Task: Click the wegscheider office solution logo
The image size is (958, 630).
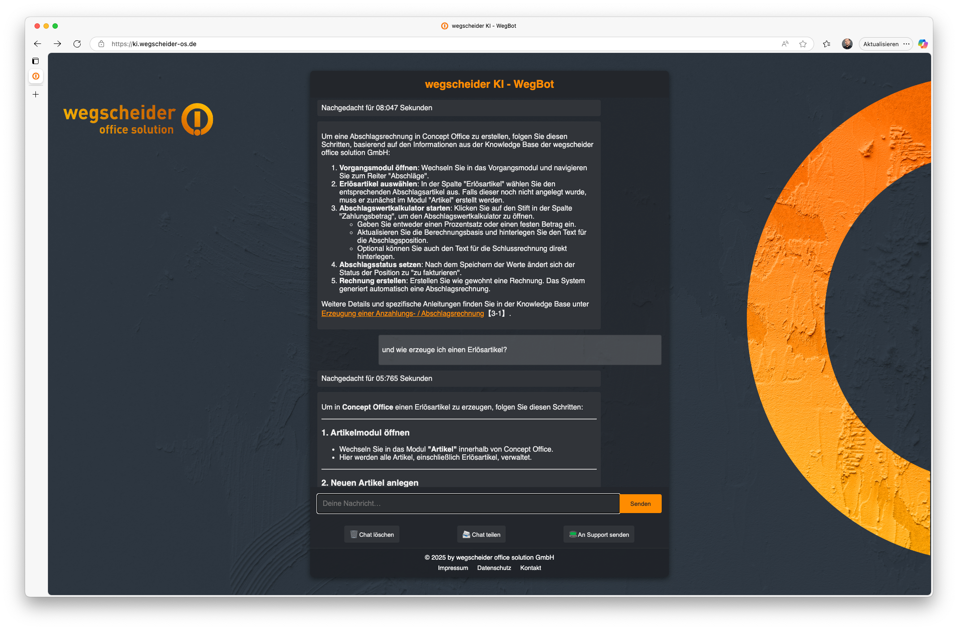Action: point(138,119)
